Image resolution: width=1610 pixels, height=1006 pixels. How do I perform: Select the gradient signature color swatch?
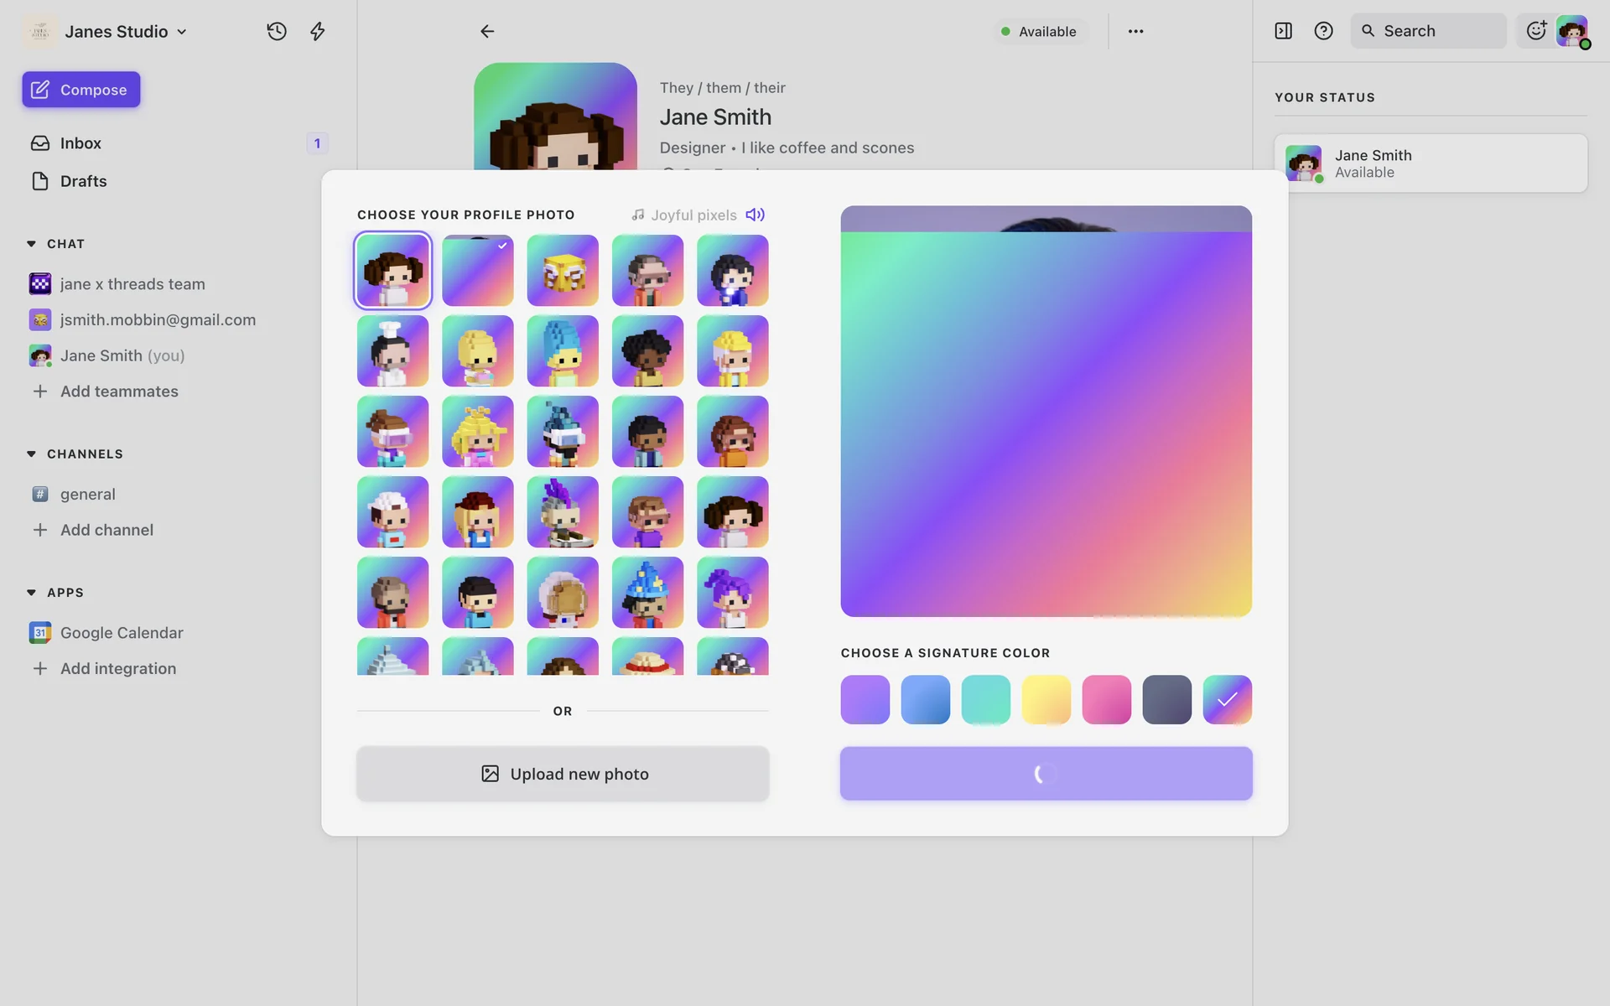coord(1227,699)
